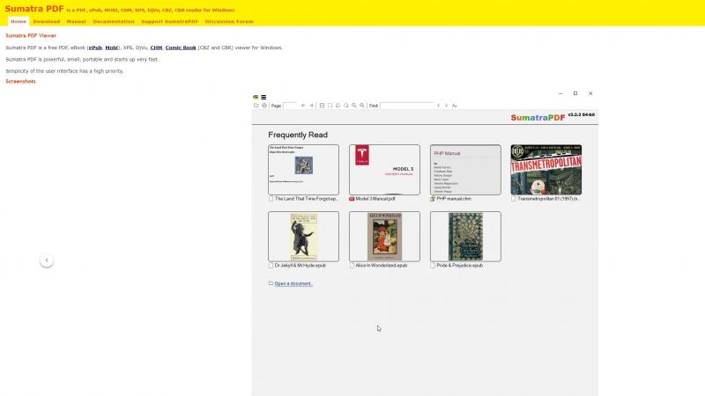Click the Page number input field

coord(290,106)
